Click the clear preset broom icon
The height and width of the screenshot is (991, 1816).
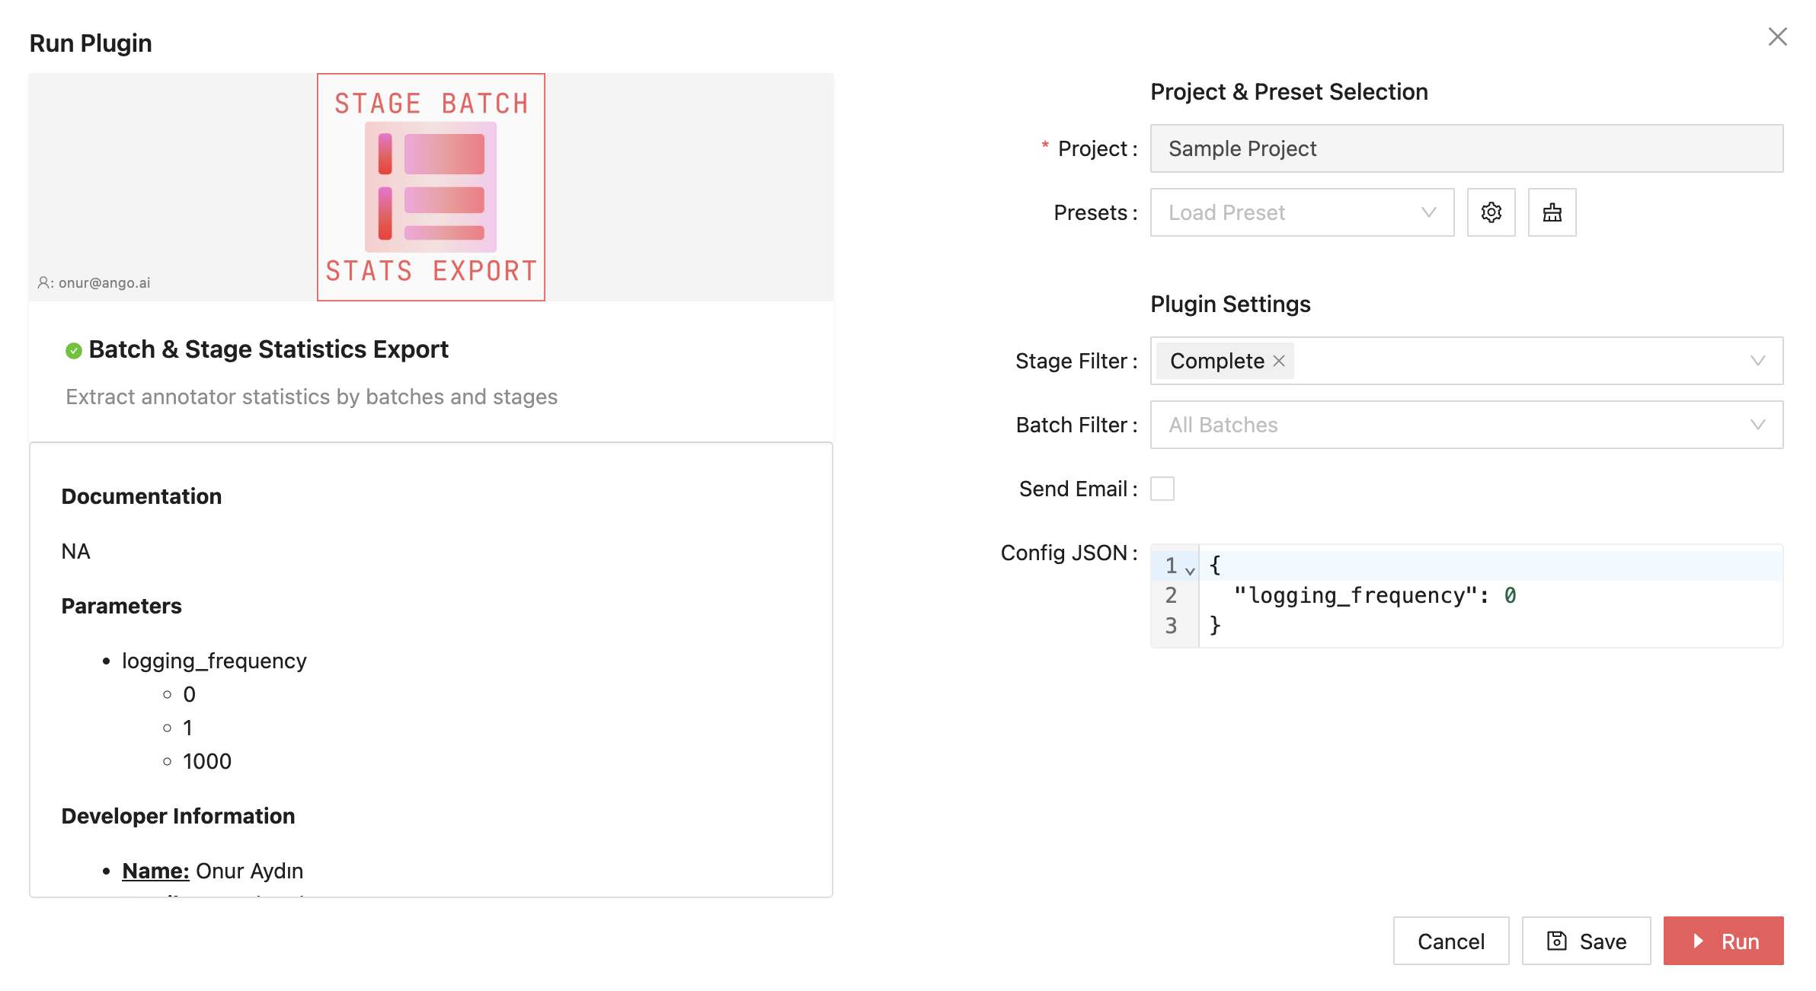[1552, 212]
